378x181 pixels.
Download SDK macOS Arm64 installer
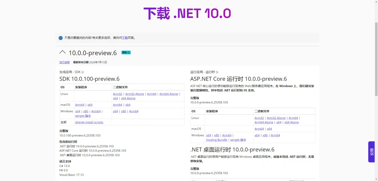(80, 105)
